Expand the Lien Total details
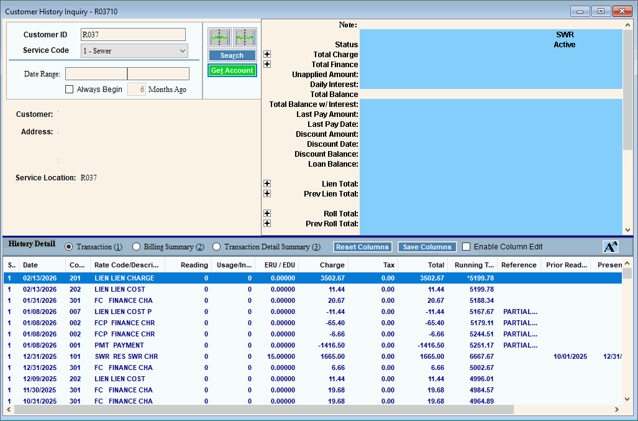 [x=267, y=184]
